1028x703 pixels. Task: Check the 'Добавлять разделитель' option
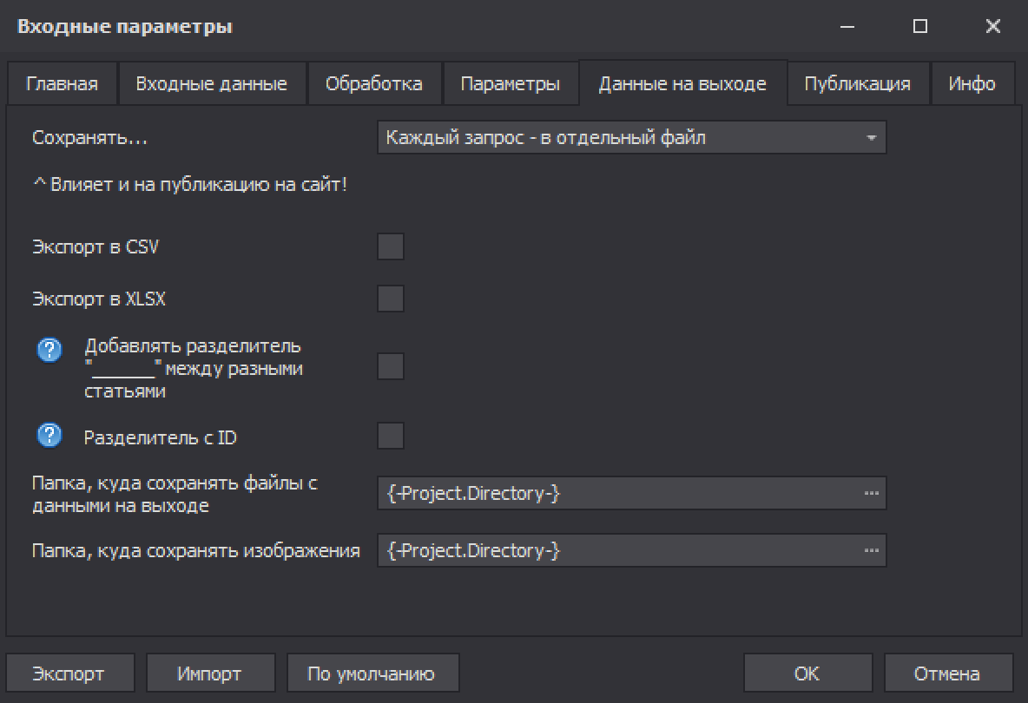pos(391,366)
